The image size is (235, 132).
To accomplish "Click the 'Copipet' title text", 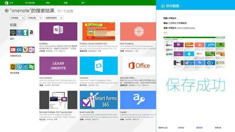I will pyautogui.click(x=123, y=112).
